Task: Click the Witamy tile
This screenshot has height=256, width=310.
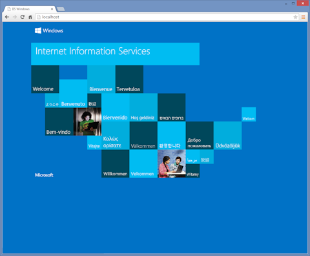Action: point(192,171)
